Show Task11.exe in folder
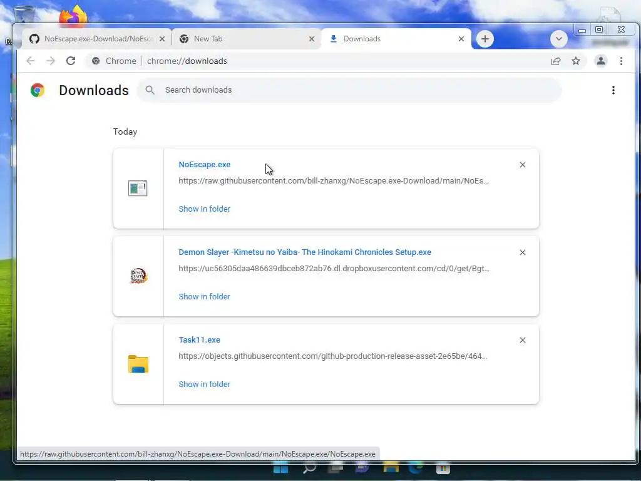641x481 pixels. (205, 385)
